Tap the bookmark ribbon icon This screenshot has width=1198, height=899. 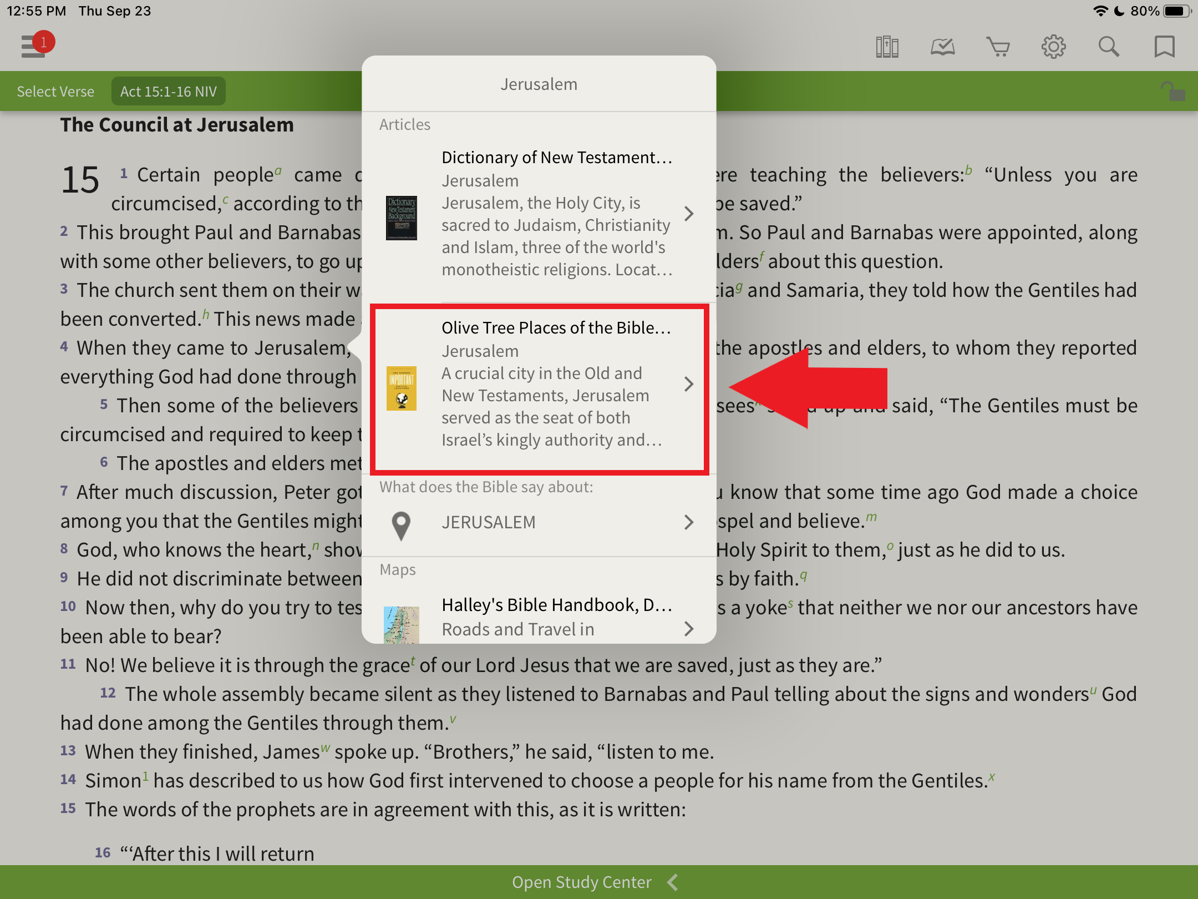(x=1164, y=47)
